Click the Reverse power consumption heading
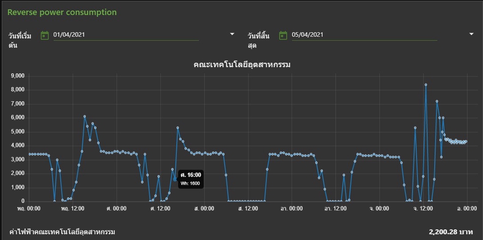 coord(62,12)
